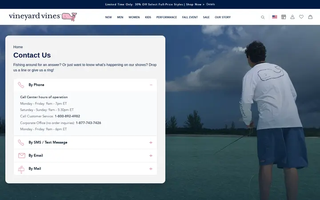
Task: Open the account profile icon
Action: click(292, 17)
